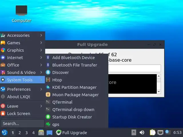The width and height of the screenshot is (183, 137).
Task: Launch Bluetooth File Transfer
Action: click(77, 65)
